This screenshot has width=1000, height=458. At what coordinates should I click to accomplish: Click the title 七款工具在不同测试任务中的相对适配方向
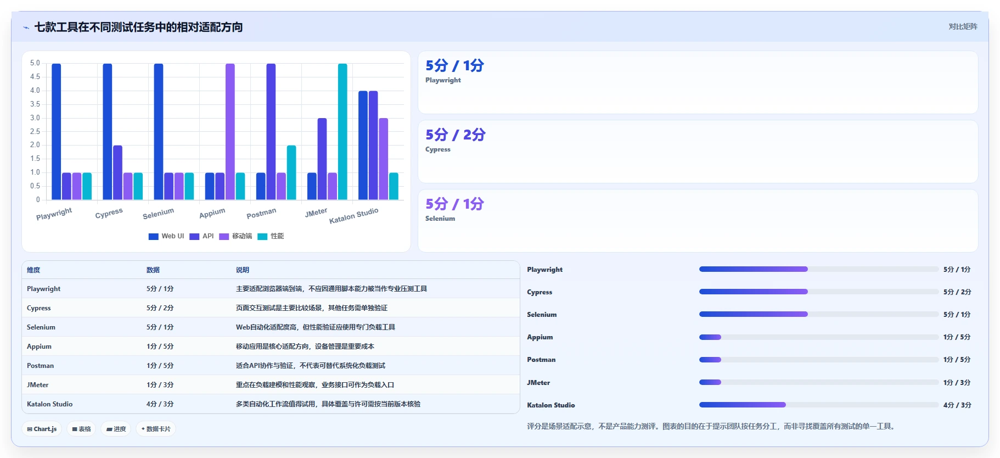138,27
